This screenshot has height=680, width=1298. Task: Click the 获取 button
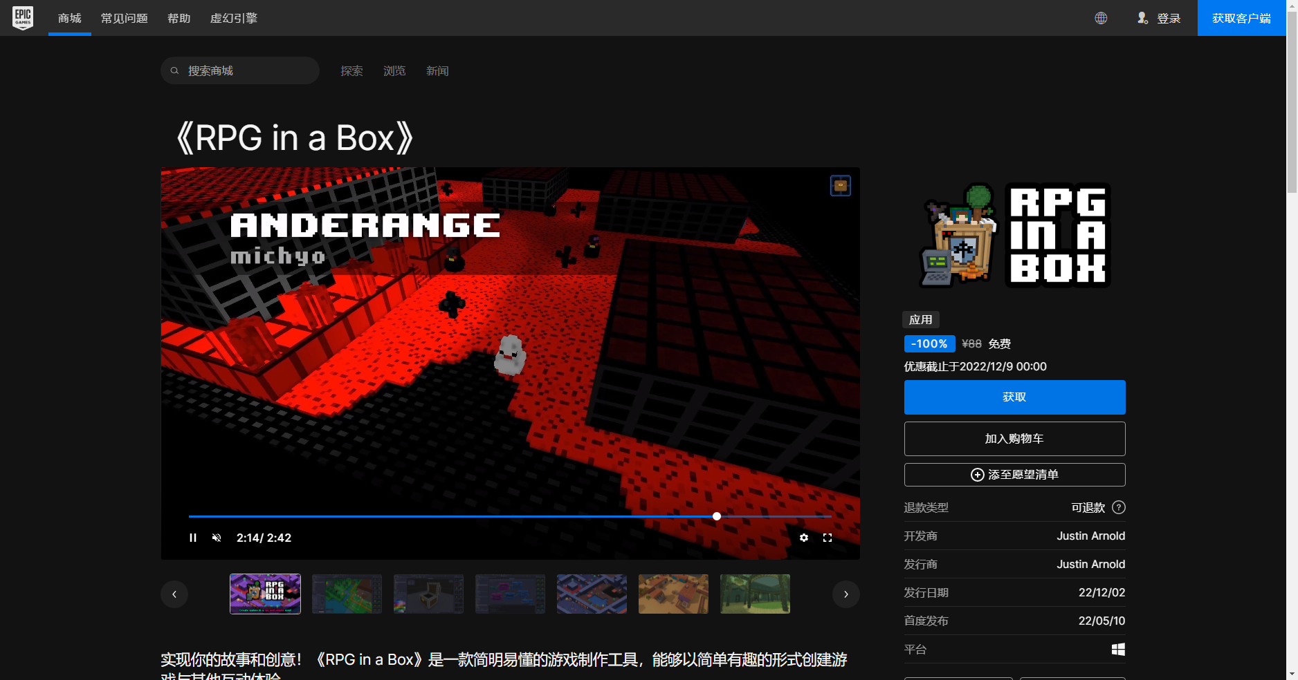point(1014,397)
